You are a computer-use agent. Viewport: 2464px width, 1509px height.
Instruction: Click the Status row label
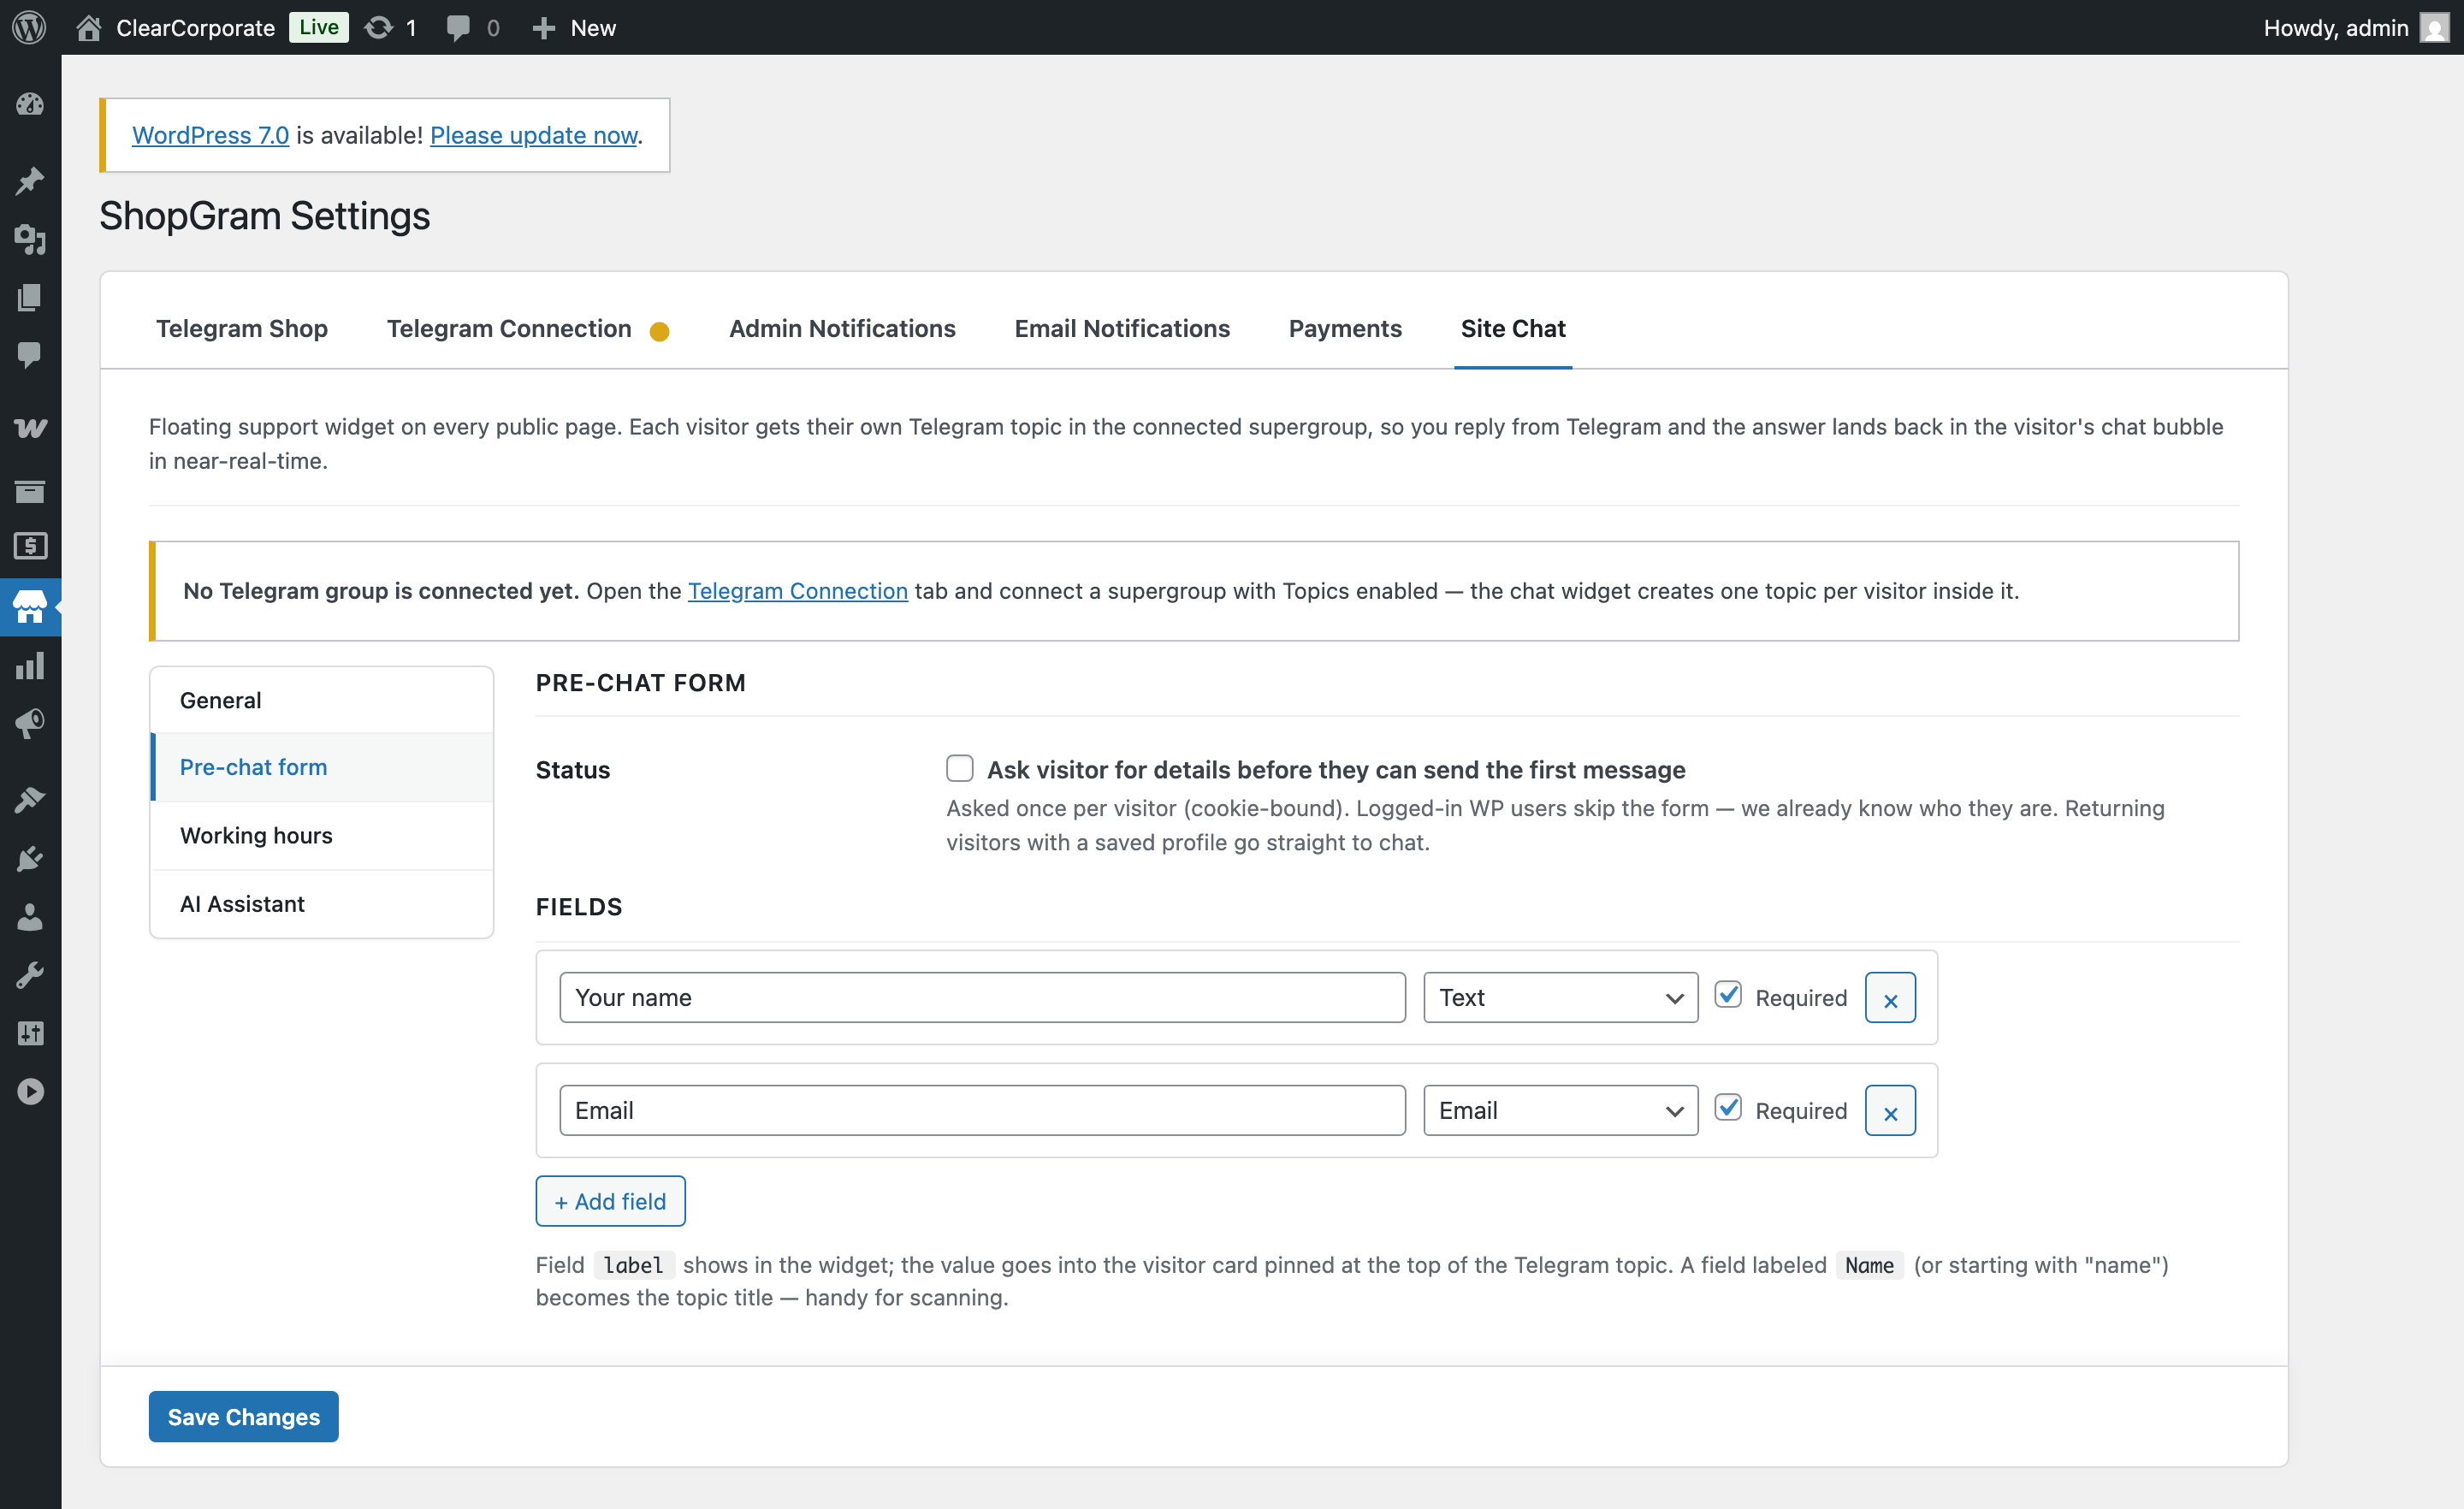click(x=573, y=770)
